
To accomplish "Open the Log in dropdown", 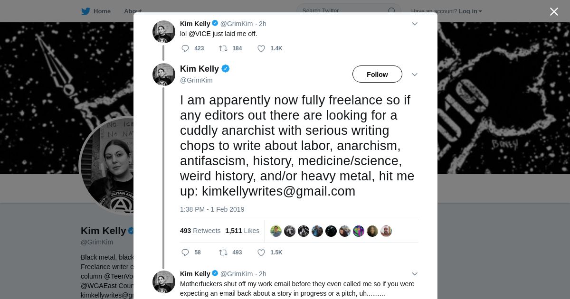I will pyautogui.click(x=470, y=11).
